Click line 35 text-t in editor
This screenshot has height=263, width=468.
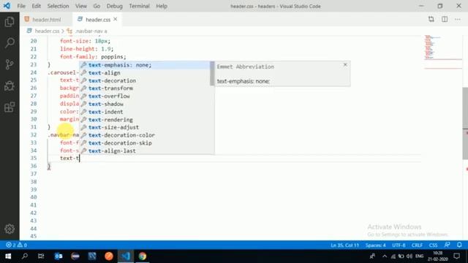pos(69,159)
